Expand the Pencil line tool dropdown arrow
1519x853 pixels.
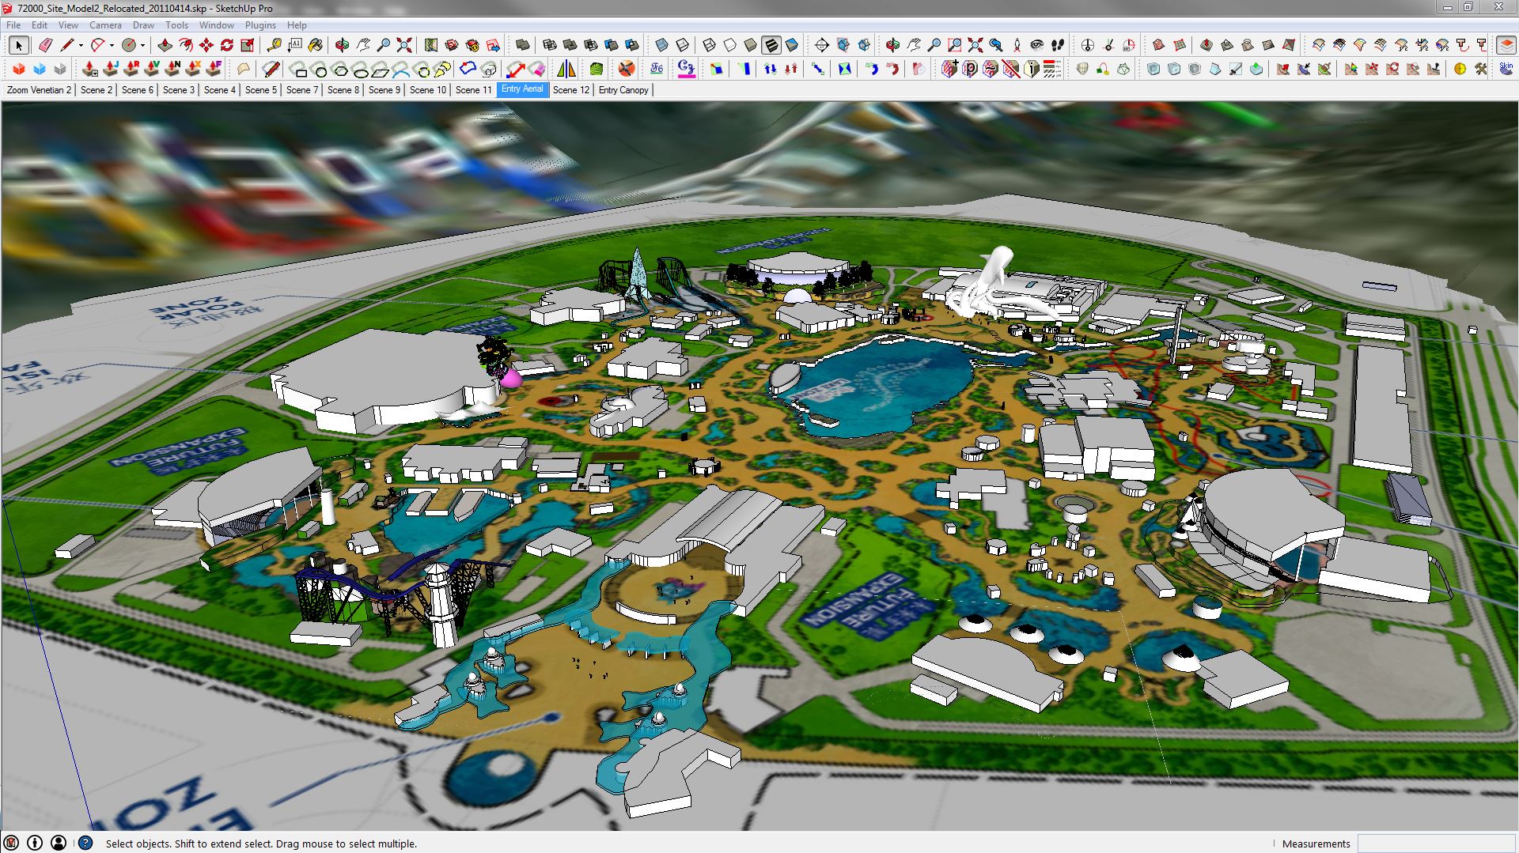[x=81, y=46]
